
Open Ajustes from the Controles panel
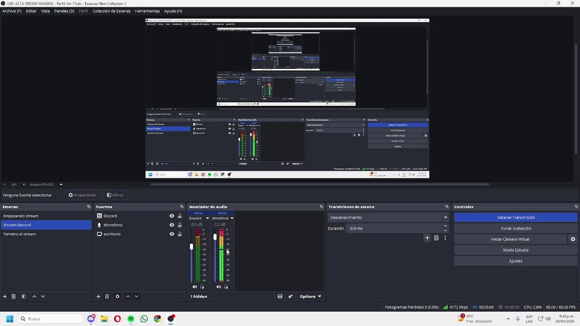pos(516,261)
